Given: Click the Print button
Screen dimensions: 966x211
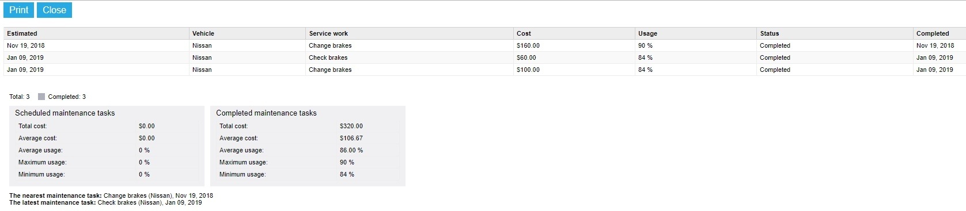Looking at the screenshot, I should tap(19, 10).
